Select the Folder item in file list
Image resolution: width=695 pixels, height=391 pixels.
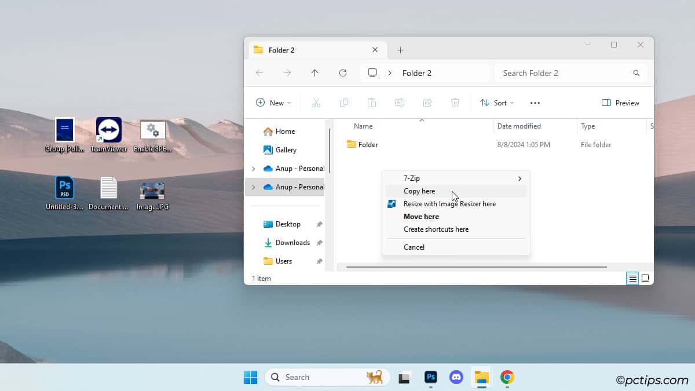coord(362,145)
